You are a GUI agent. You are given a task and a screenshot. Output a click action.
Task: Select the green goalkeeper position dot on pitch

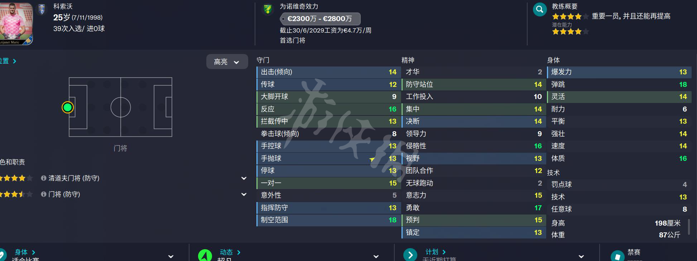pyautogui.click(x=68, y=107)
